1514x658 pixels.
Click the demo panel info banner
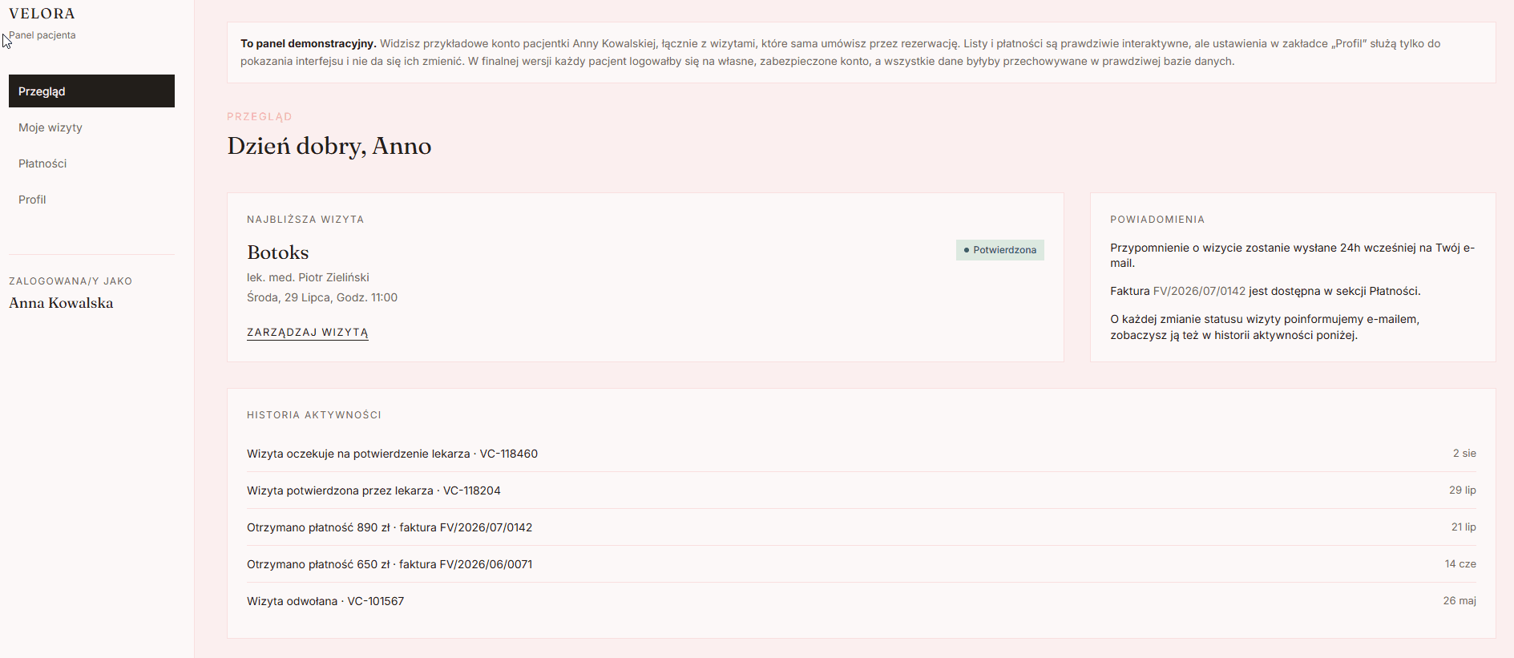coord(862,52)
